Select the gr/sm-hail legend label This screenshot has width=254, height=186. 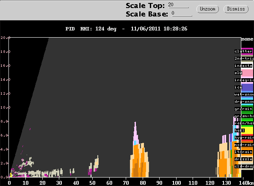pyautogui.click(x=244, y=116)
